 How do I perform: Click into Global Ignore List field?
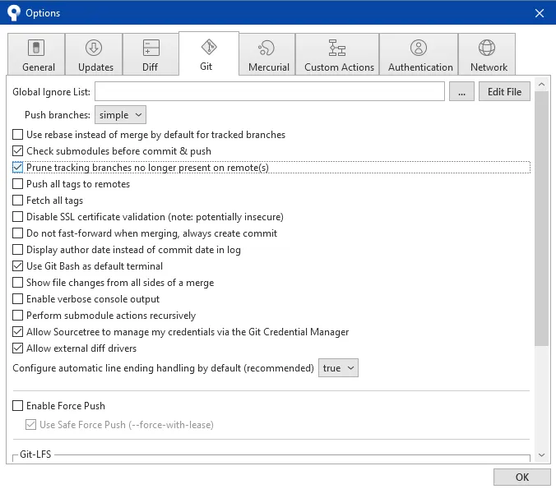coord(270,91)
